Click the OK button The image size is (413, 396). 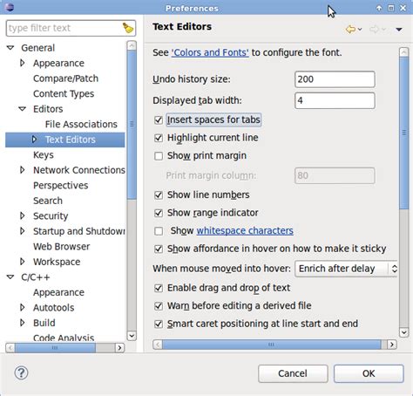(x=369, y=373)
